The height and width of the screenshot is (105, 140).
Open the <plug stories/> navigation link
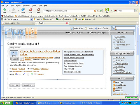tap(74, 32)
